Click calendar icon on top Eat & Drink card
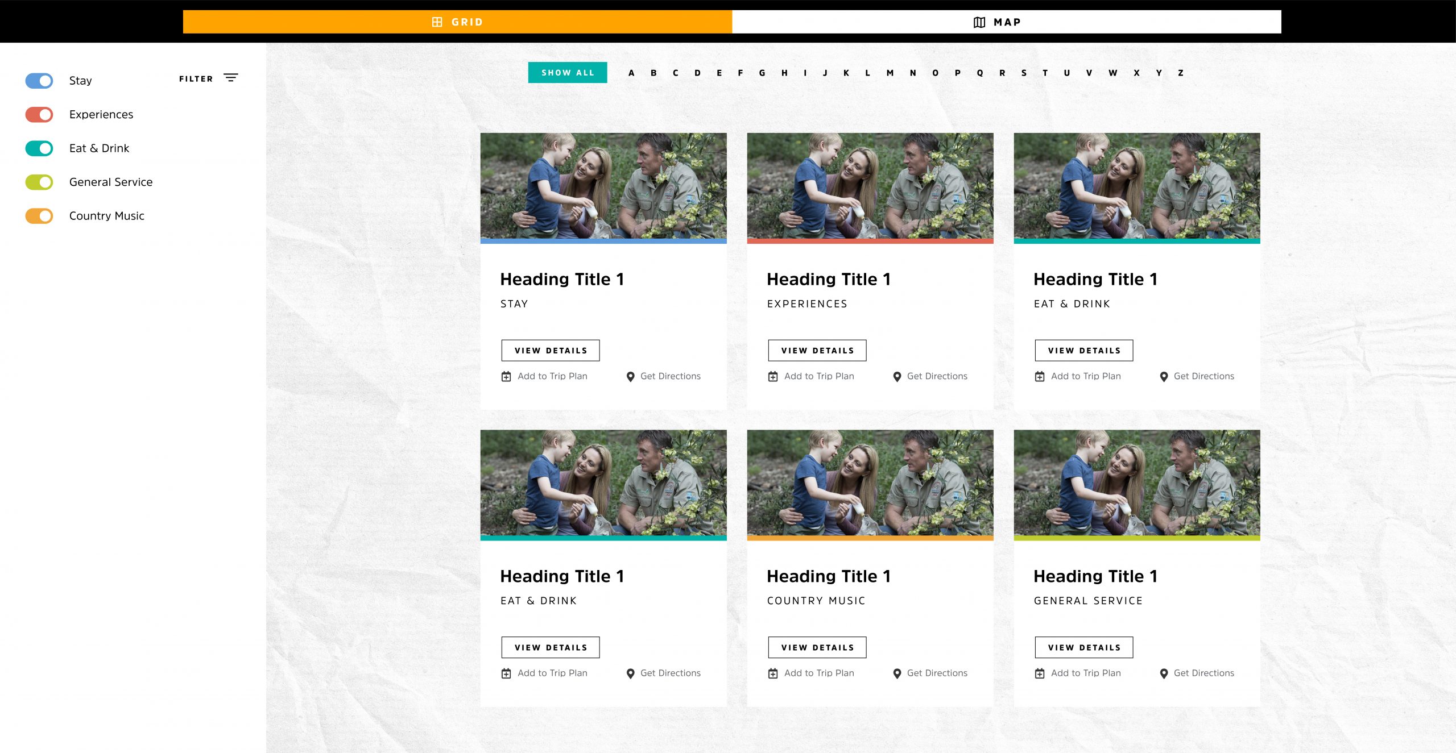The width and height of the screenshot is (1456, 753). [1040, 376]
